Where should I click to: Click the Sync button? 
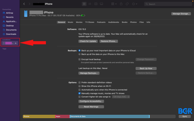point(185,116)
